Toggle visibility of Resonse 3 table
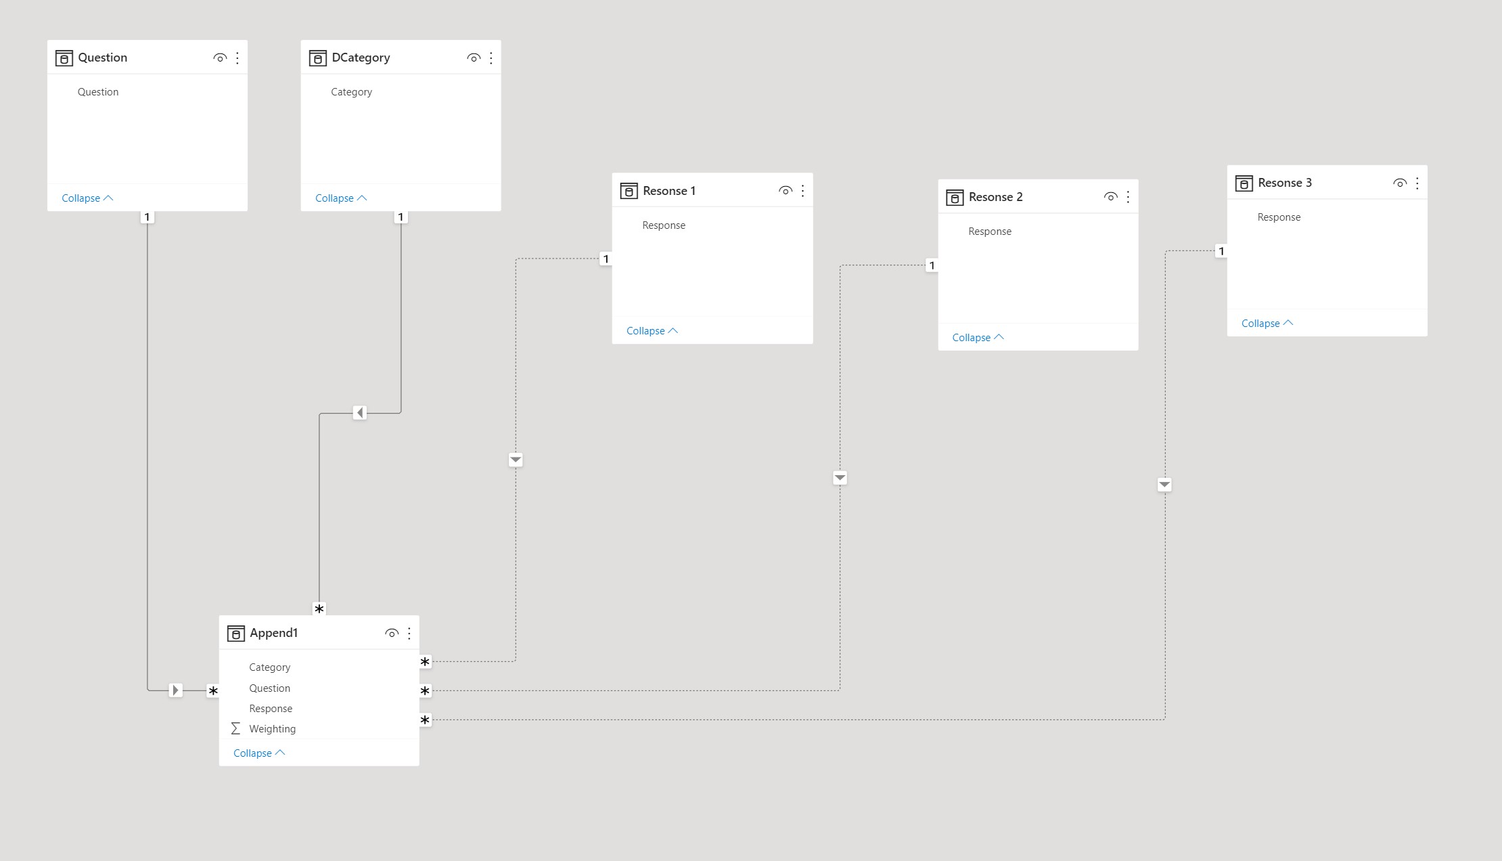This screenshot has width=1502, height=861. point(1400,183)
